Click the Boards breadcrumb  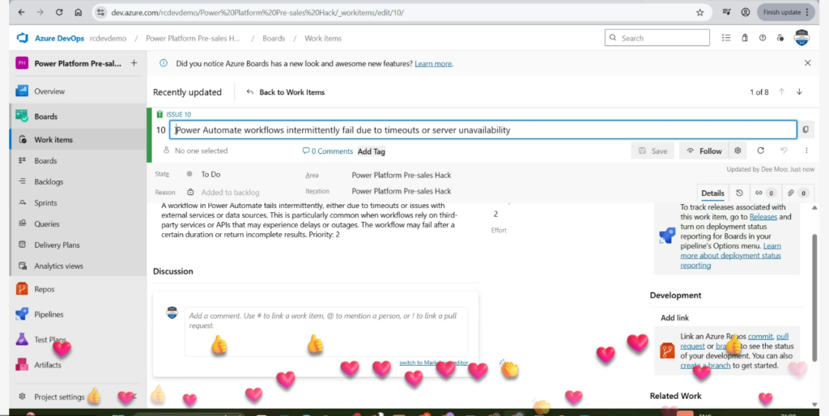274,39
